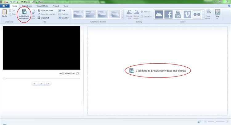Share the movie on Flickr
The height and width of the screenshot is (125, 231).
point(197,15)
